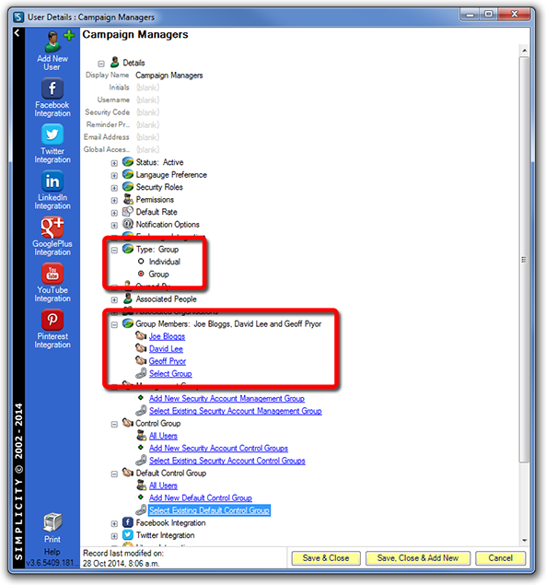Viewport: 546px width, 585px height.
Task: Select the Individual type radio button
Action: tap(141, 261)
